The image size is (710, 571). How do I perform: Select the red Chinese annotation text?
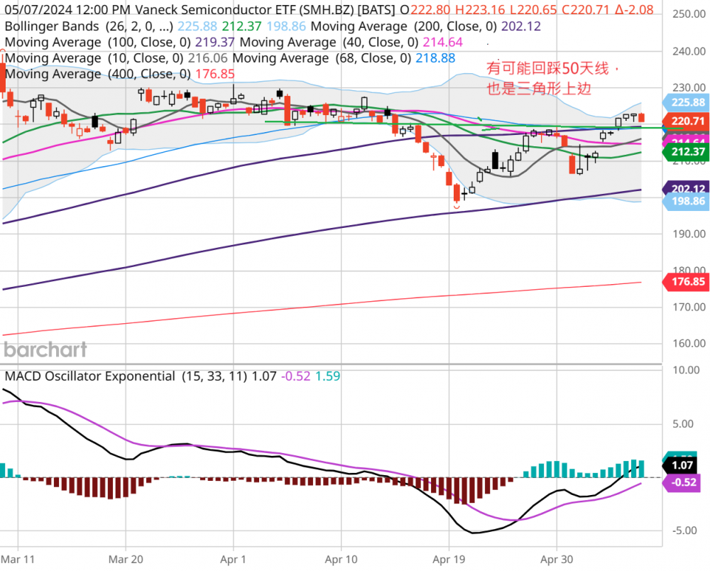pos(552,78)
